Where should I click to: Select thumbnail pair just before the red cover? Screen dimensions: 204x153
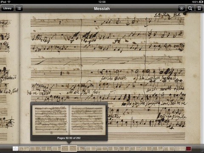[x=180, y=149]
